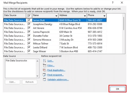130x95 pixels.
Task: Click address 5 Boston Ave #88
Action: click(x=69, y=51)
